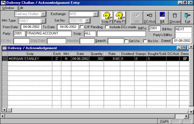Open the Window menu
This screenshot has width=194, height=124.
click(x=8, y=8)
